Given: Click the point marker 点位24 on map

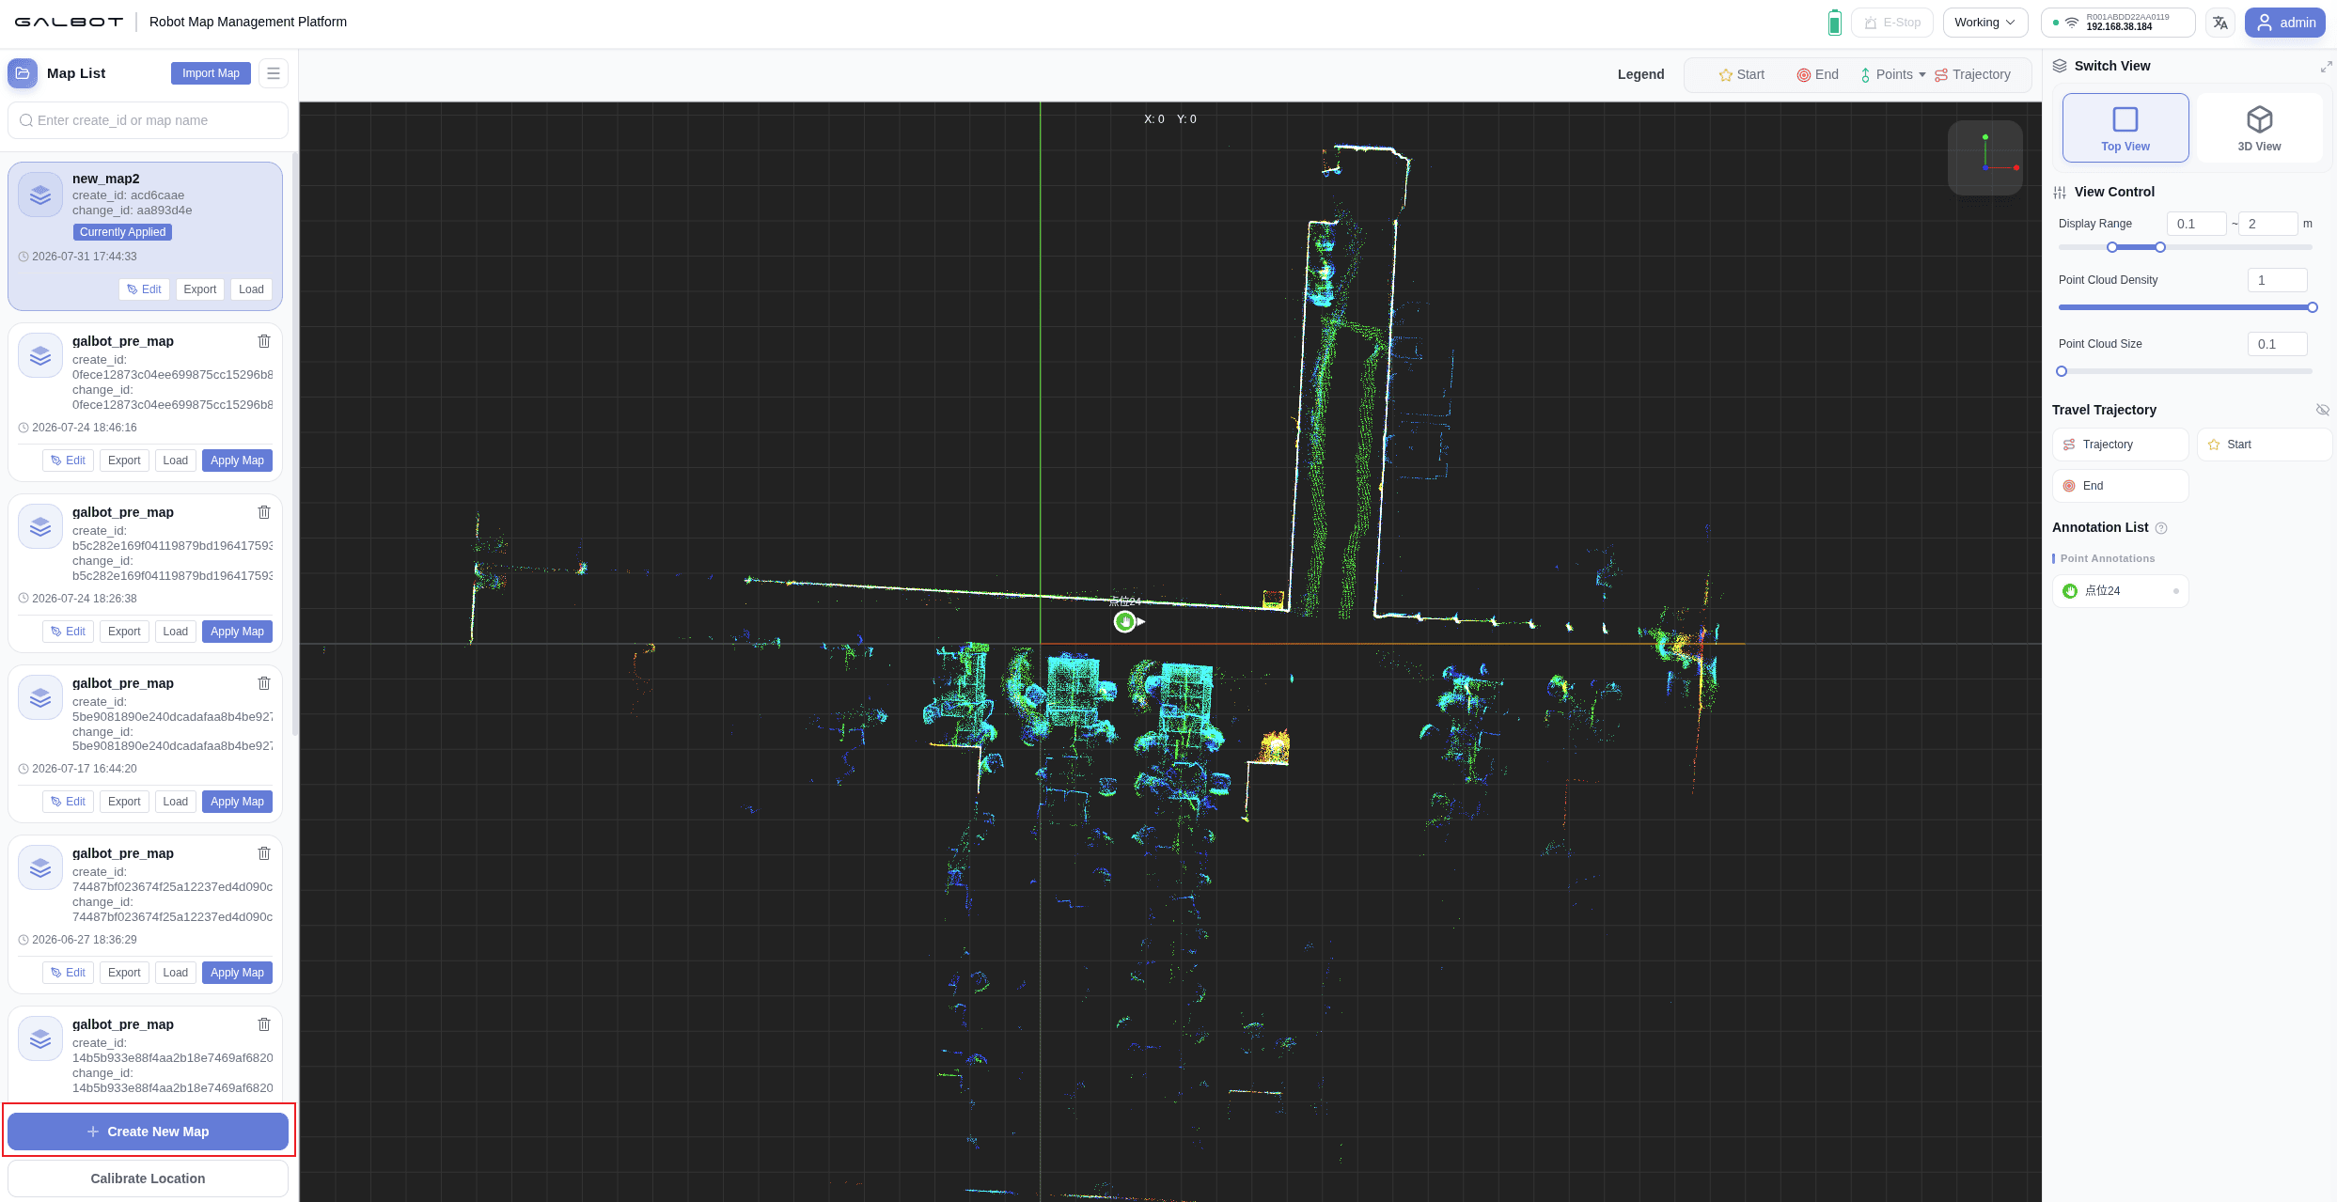Looking at the screenshot, I should click(1124, 621).
